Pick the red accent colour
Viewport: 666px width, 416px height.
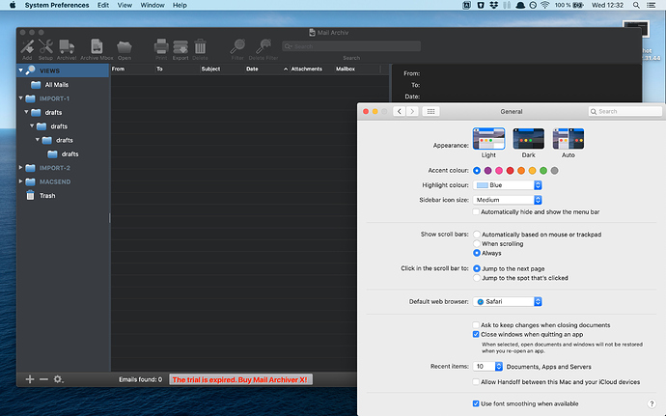tap(511, 171)
